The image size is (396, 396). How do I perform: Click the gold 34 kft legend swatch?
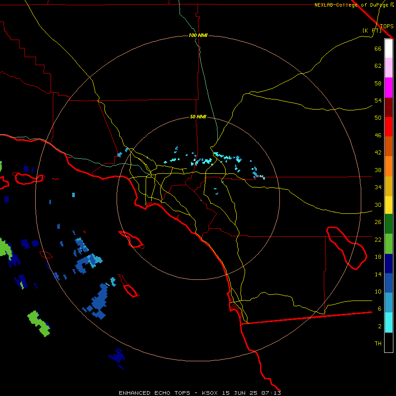pyautogui.click(x=389, y=187)
